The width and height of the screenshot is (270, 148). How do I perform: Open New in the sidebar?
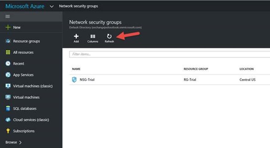17,27
